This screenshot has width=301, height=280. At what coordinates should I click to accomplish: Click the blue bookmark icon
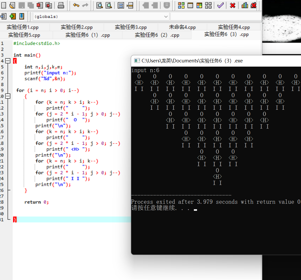click(22, 16)
